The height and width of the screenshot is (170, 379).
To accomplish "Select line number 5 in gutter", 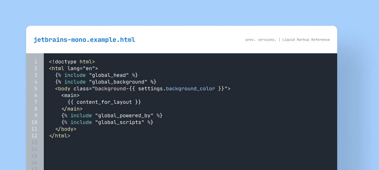I will 36,89.
